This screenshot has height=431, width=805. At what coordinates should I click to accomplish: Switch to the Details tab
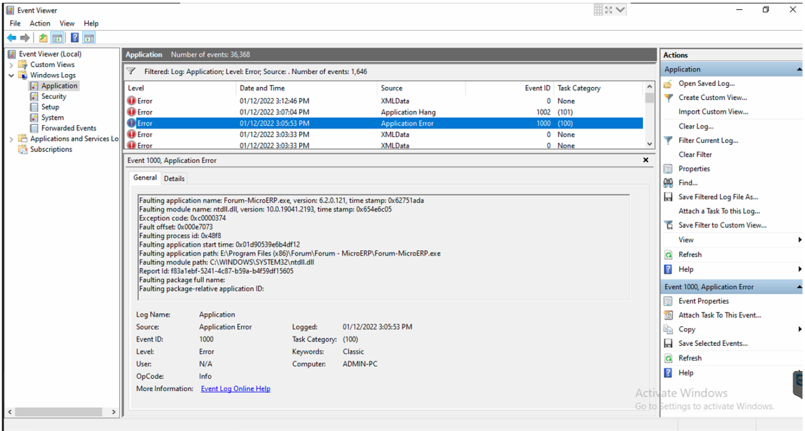pos(174,178)
